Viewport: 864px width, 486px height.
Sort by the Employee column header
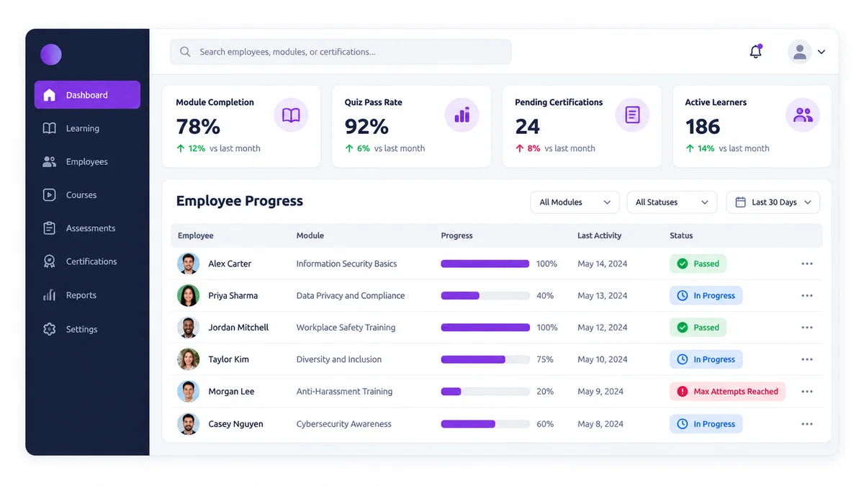(196, 235)
